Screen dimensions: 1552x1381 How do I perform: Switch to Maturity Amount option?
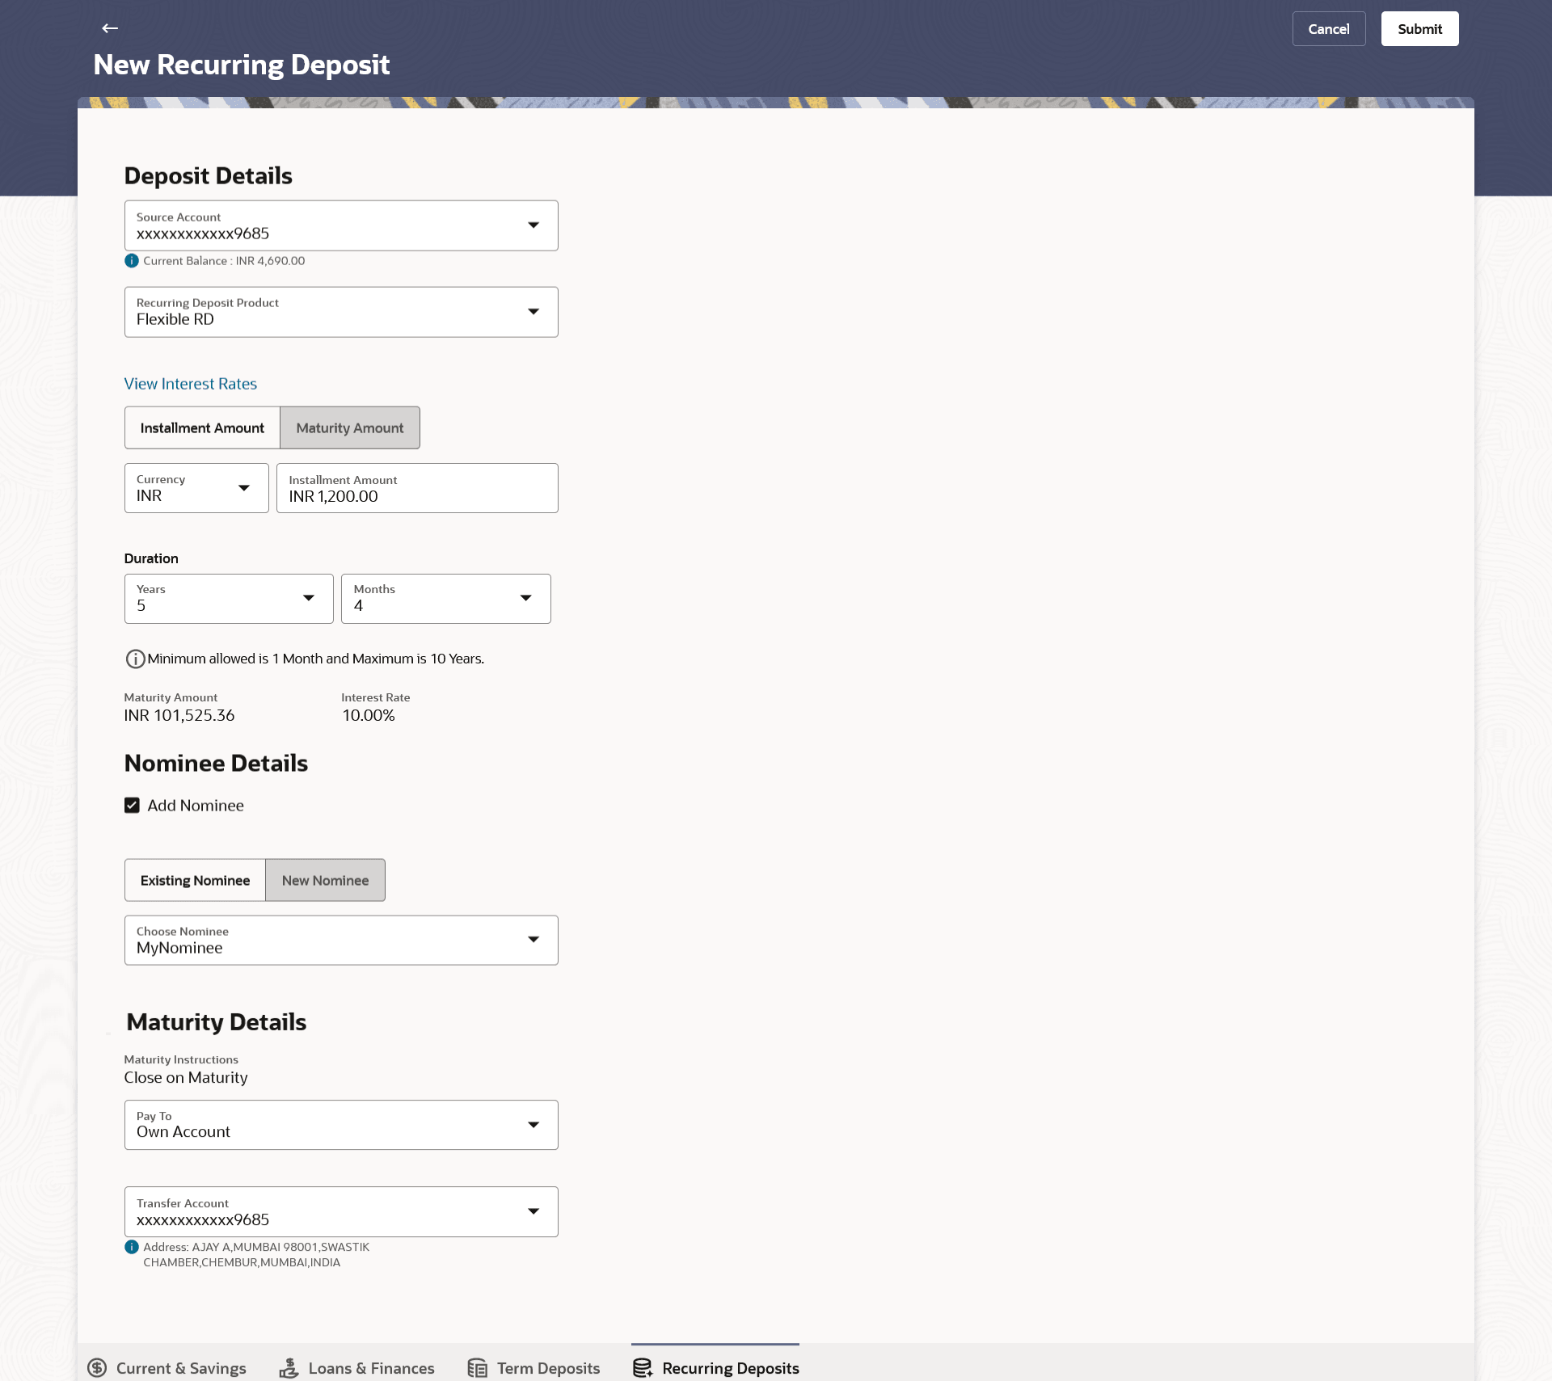[349, 428]
